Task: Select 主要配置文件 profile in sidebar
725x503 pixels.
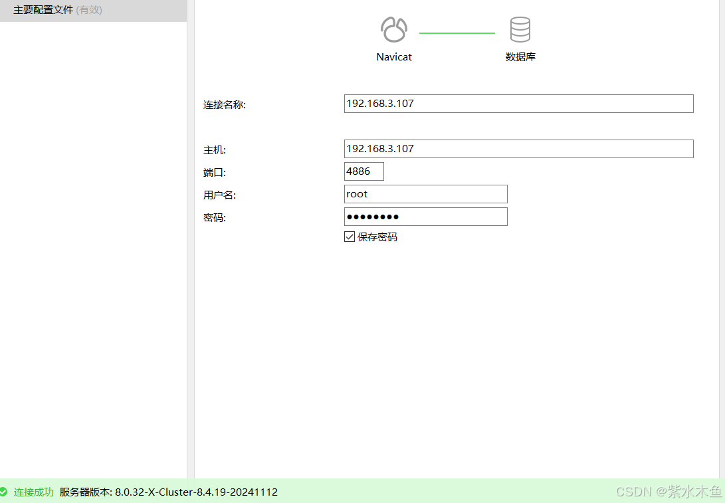Action: [x=94, y=10]
